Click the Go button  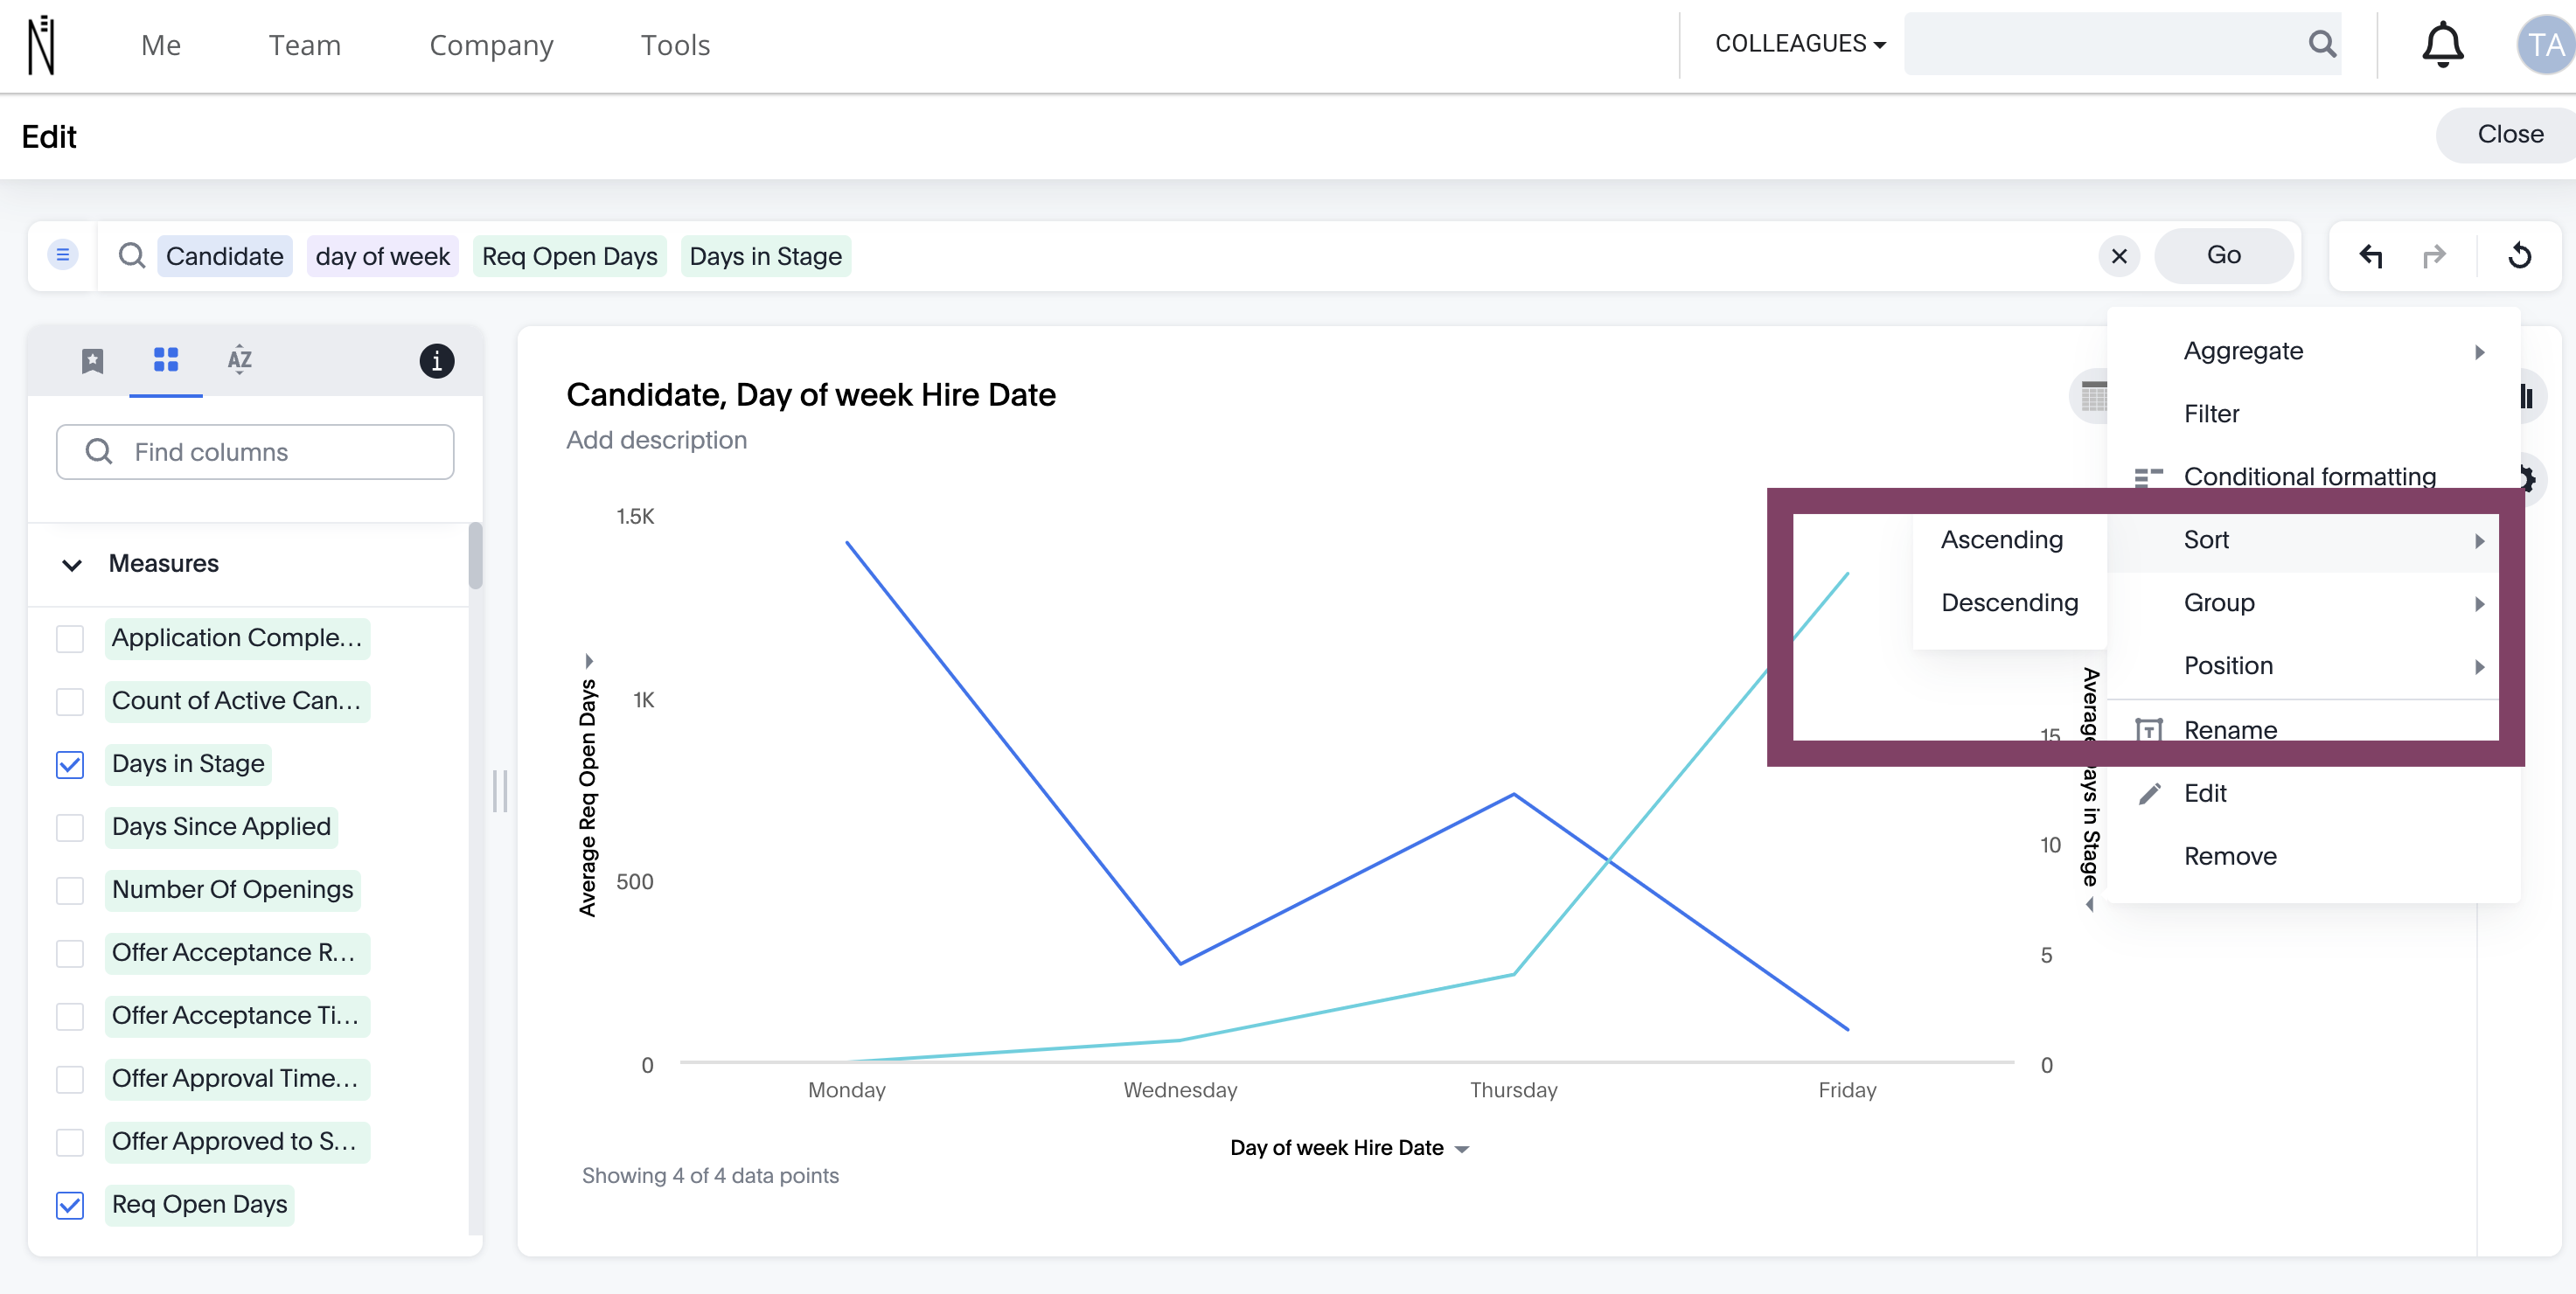tap(2223, 256)
